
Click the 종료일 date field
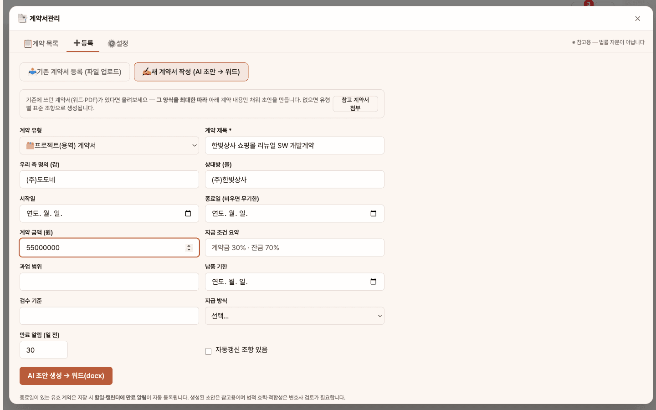coord(295,214)
